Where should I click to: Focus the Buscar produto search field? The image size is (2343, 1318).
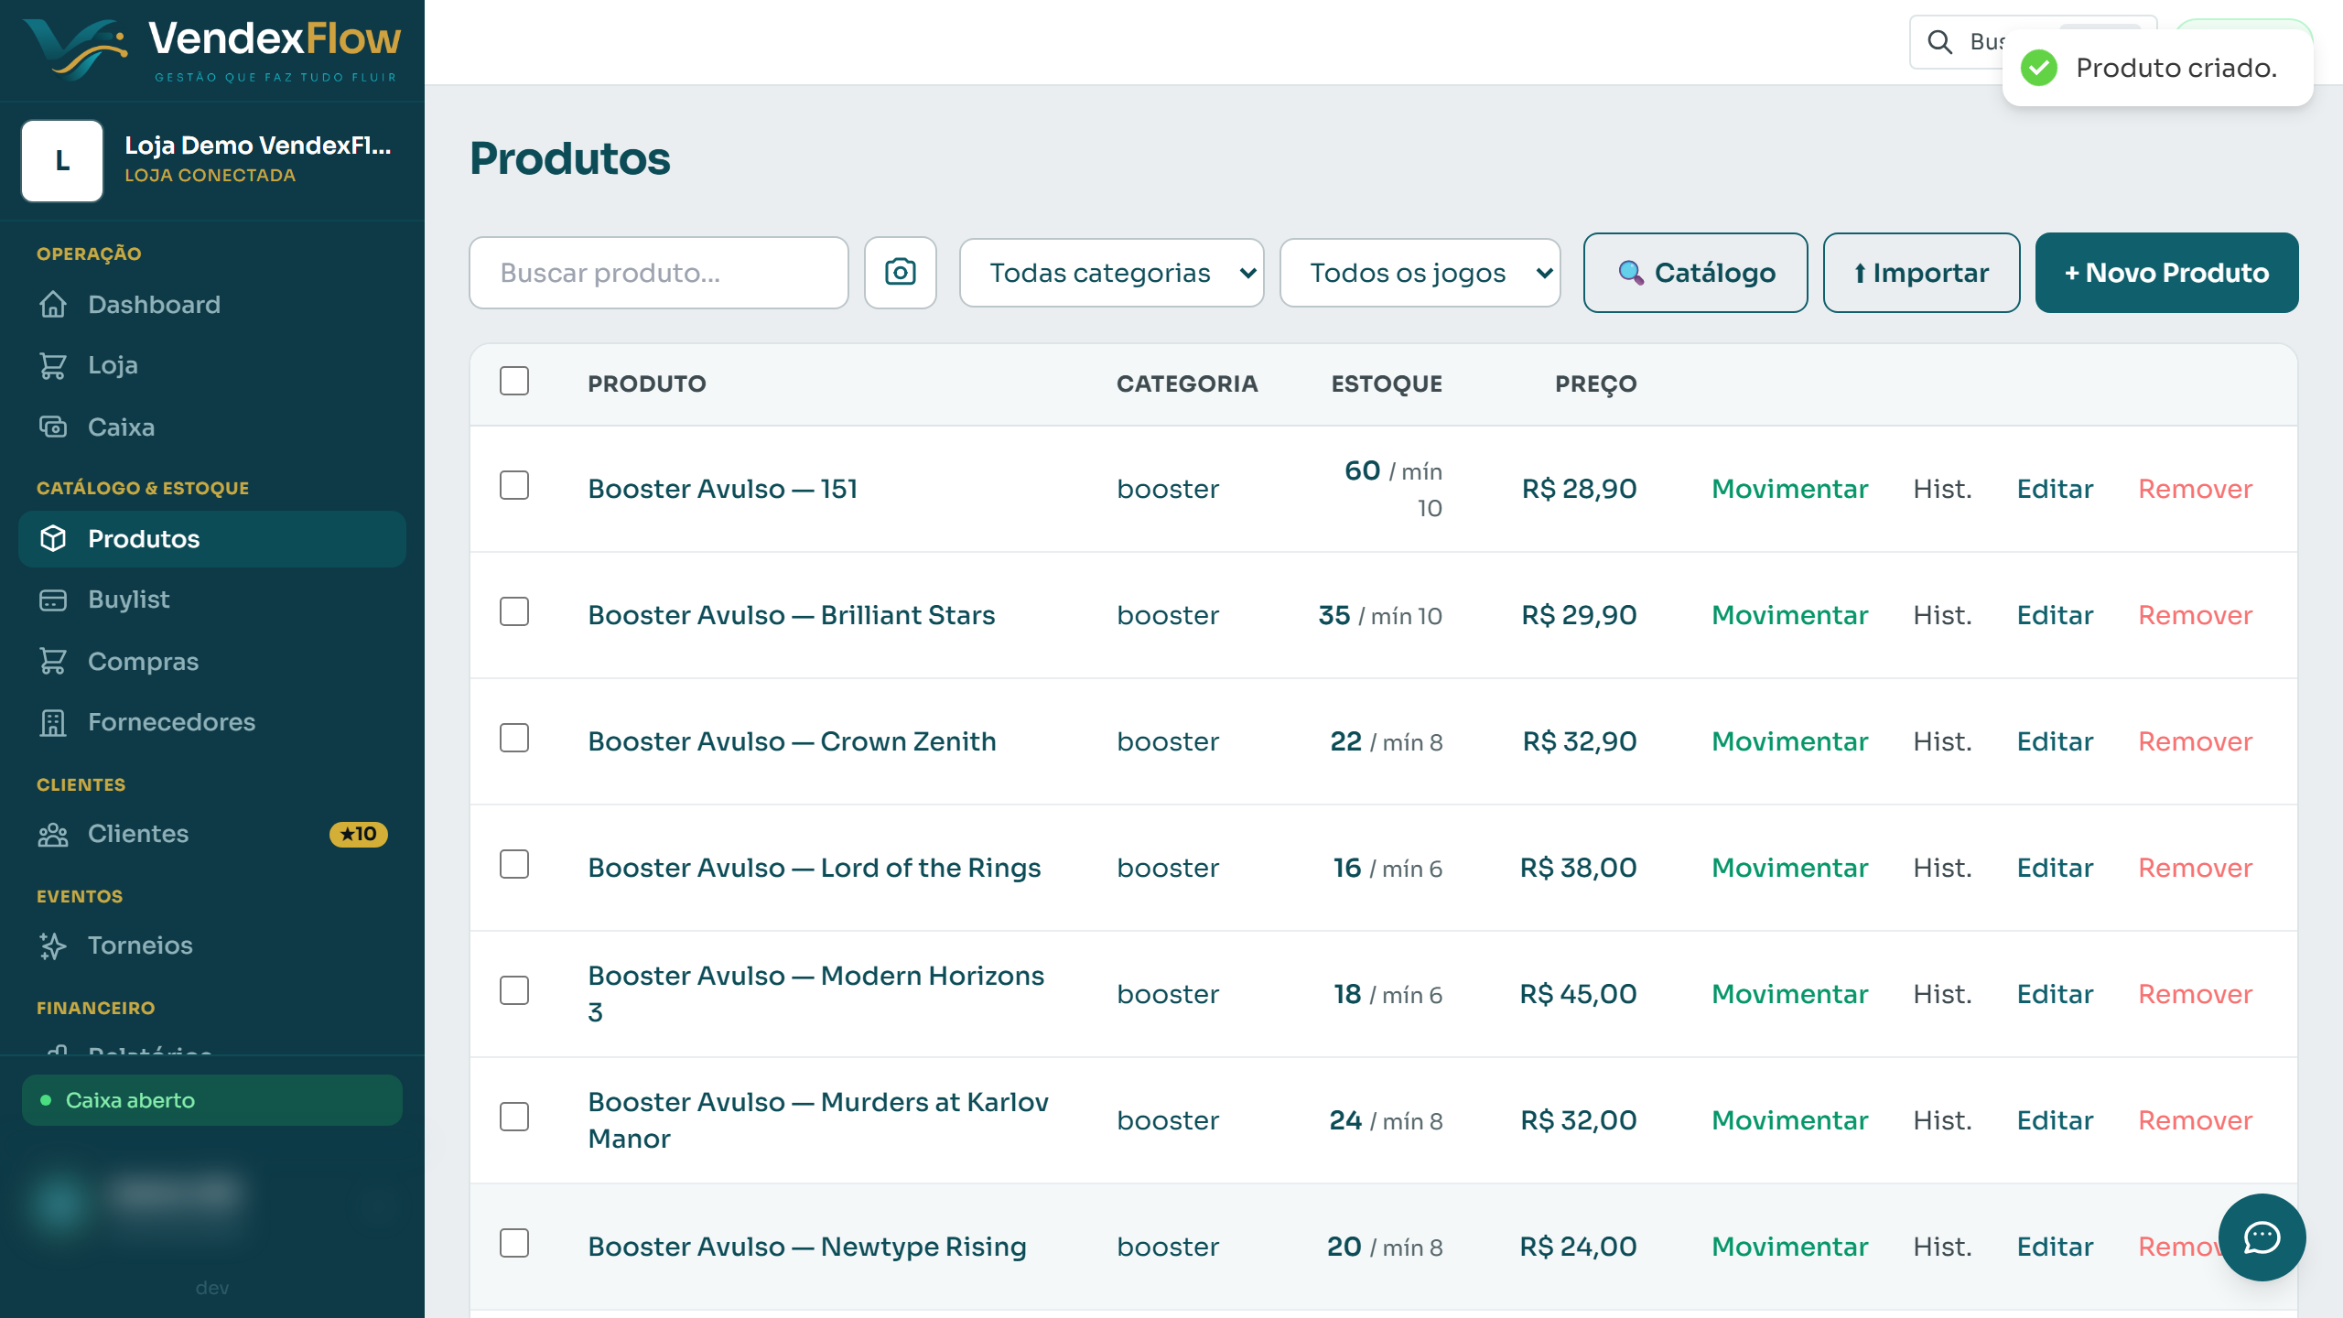click(659, 273)
